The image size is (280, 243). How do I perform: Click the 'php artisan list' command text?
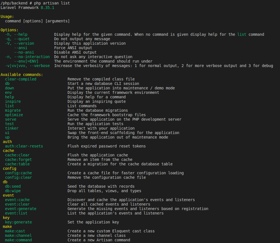(52, 3)
